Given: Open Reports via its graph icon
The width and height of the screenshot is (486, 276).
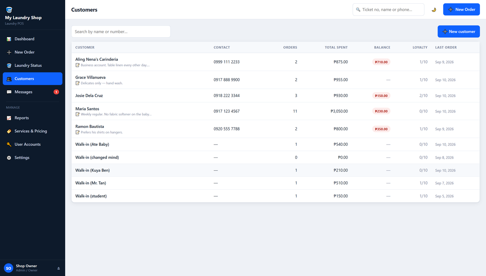Looking at the screenshot, I should pyautogui.click(x=9, y=118).
